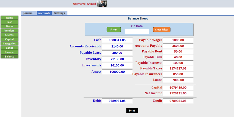Click the black Print button

[x=132, y=111]
